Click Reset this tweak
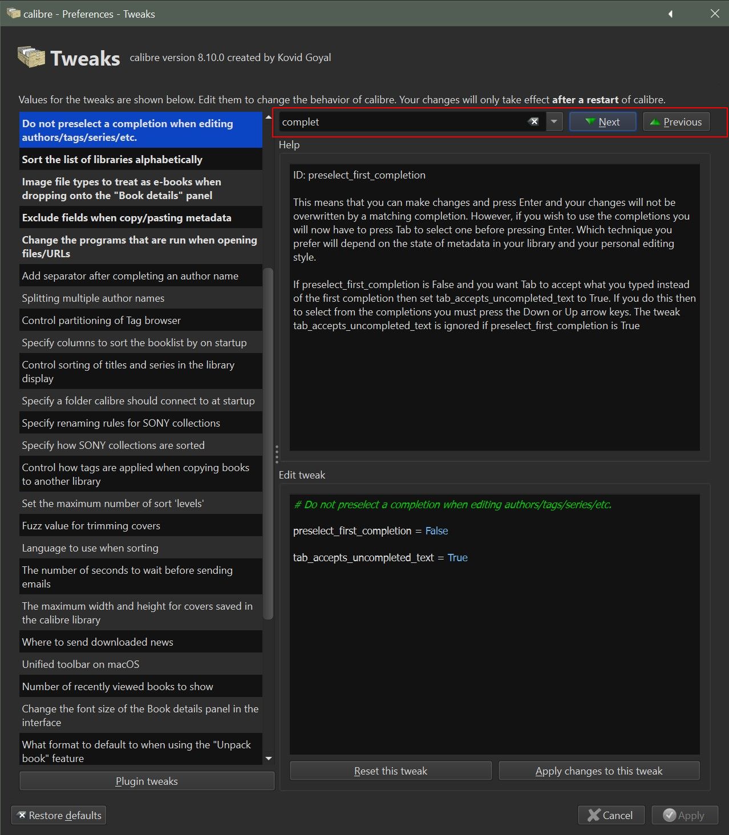 point(391,771)
